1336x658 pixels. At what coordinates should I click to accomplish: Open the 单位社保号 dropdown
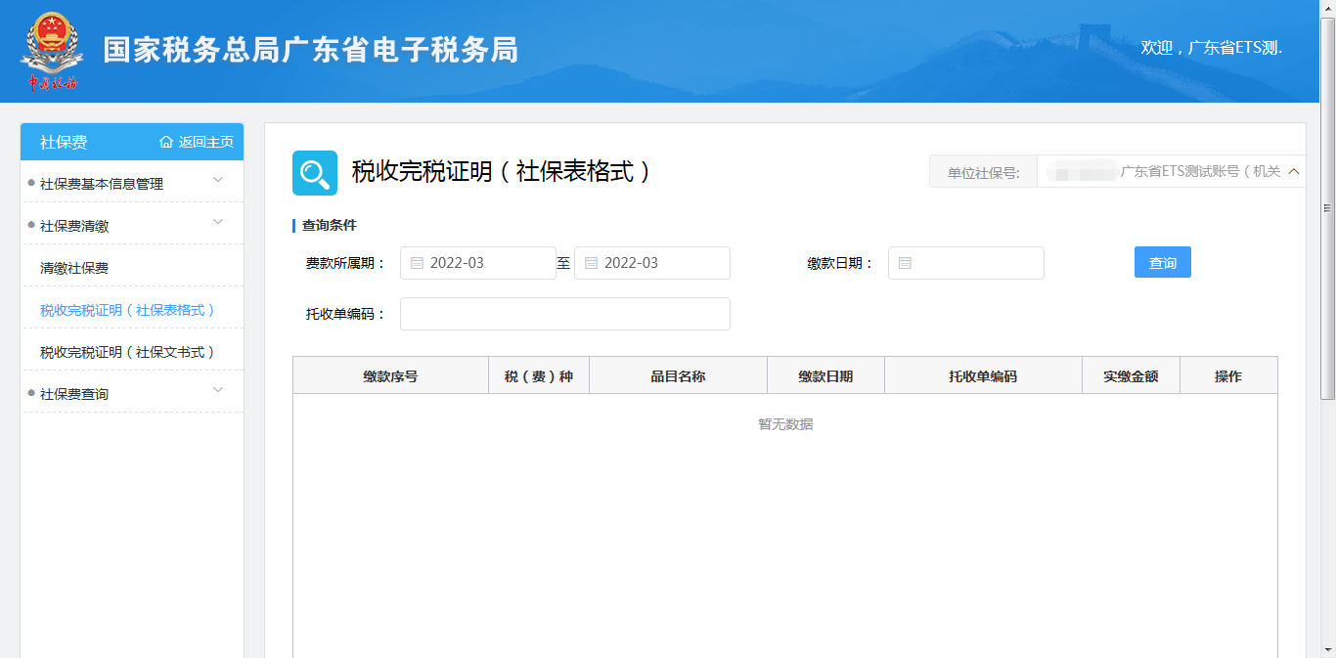tap(1293, 171)
